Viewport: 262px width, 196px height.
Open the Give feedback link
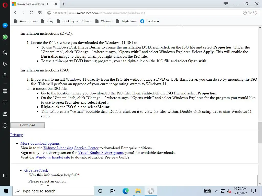pos(36,170)
